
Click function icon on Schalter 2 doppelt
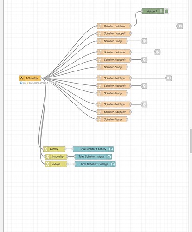100,60
